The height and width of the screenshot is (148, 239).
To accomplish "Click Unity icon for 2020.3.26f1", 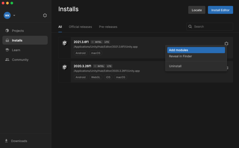I will [x=65, y=67].
